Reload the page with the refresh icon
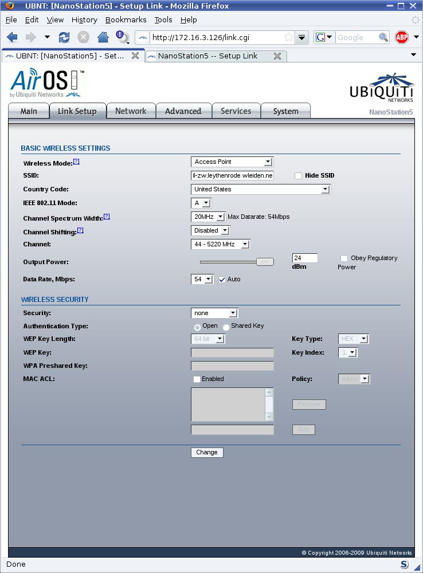Image resolution: width=423 pixels, height=573 pixels. click(64, 37)
